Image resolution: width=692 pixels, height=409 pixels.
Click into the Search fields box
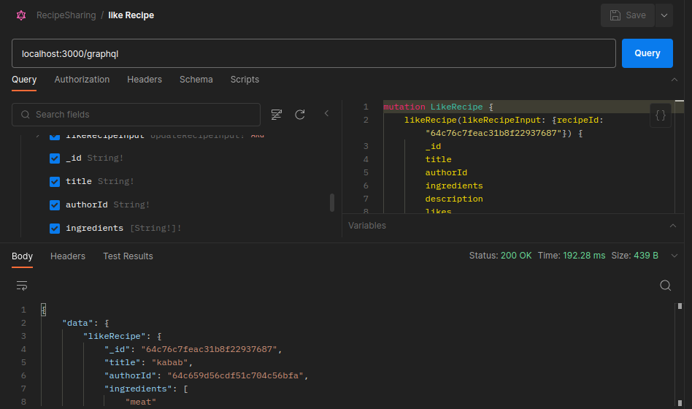pos(136,115)
